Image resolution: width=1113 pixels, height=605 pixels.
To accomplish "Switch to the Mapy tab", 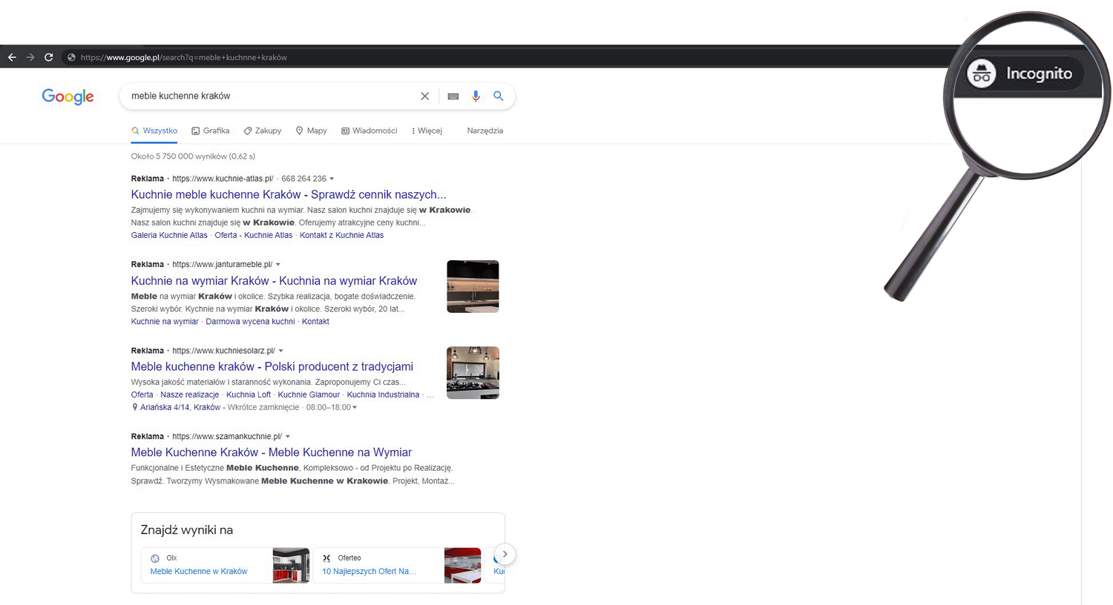I will point(311,130).
